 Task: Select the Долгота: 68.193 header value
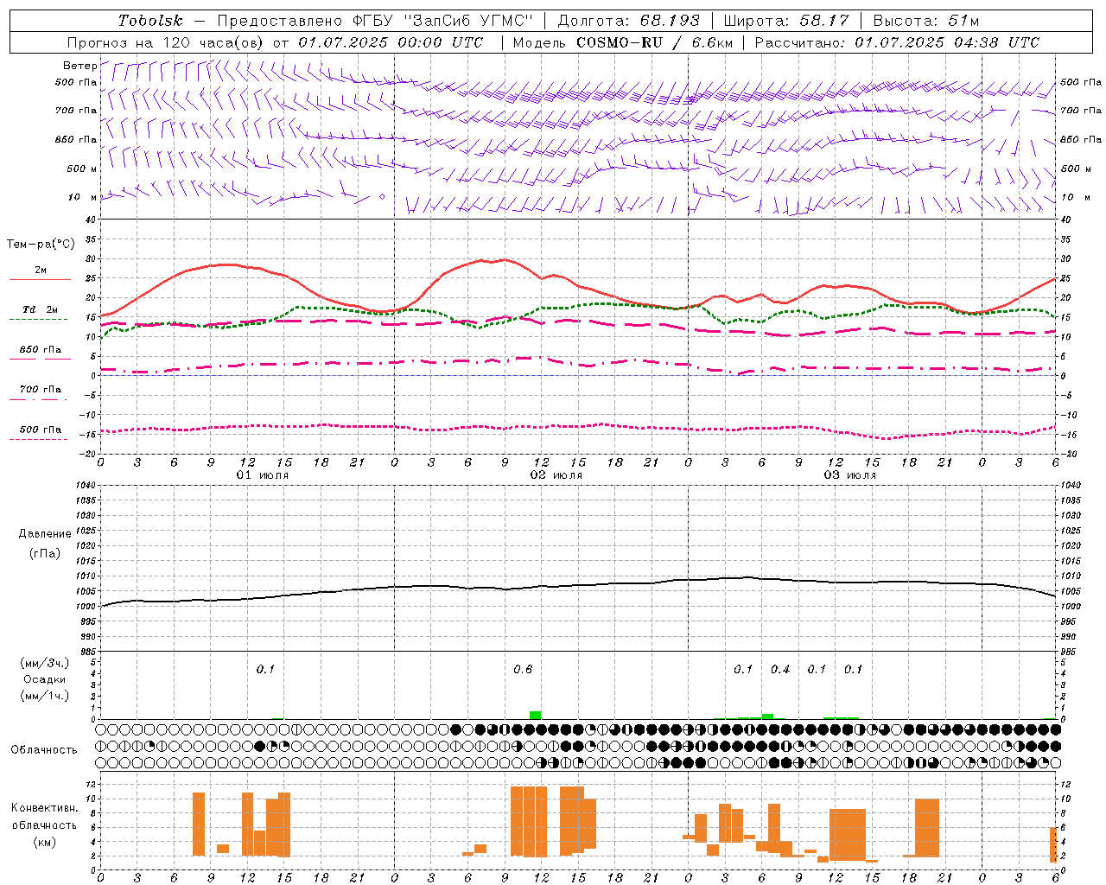click(x=629, y=21)
